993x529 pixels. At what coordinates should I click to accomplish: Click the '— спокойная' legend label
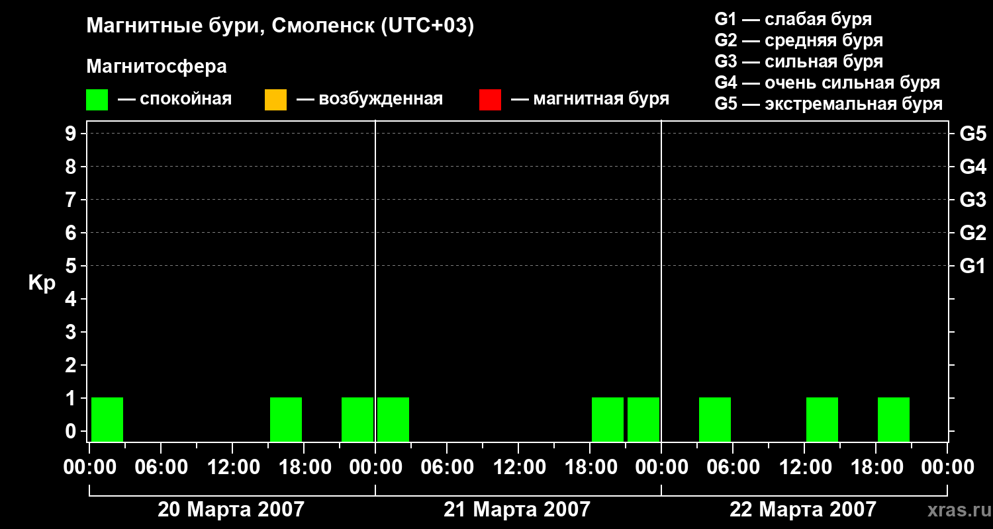click(x=175, y=99)
